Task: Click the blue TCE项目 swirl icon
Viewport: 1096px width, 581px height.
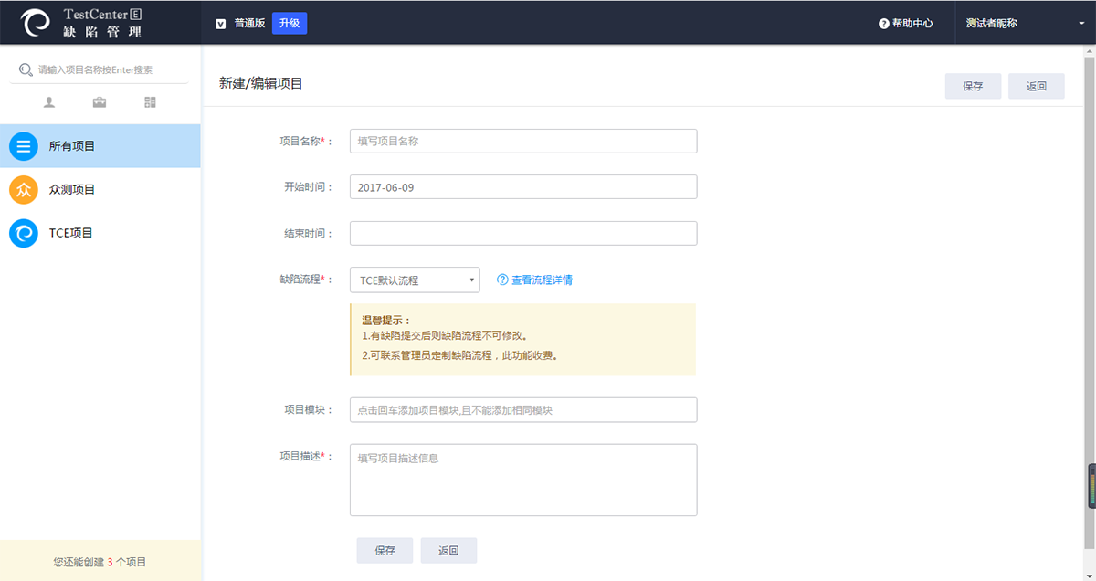Action: coord(24,233)
